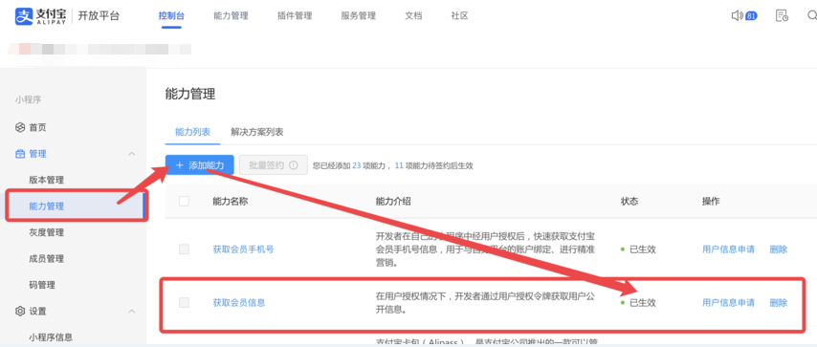Collapse the 设置 section chevron
This screenshot has height=347, width=817.
click(132, 311)
